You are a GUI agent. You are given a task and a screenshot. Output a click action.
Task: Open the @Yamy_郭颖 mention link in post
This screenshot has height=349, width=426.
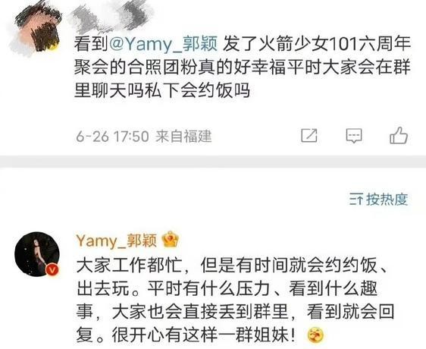point(163,44)
